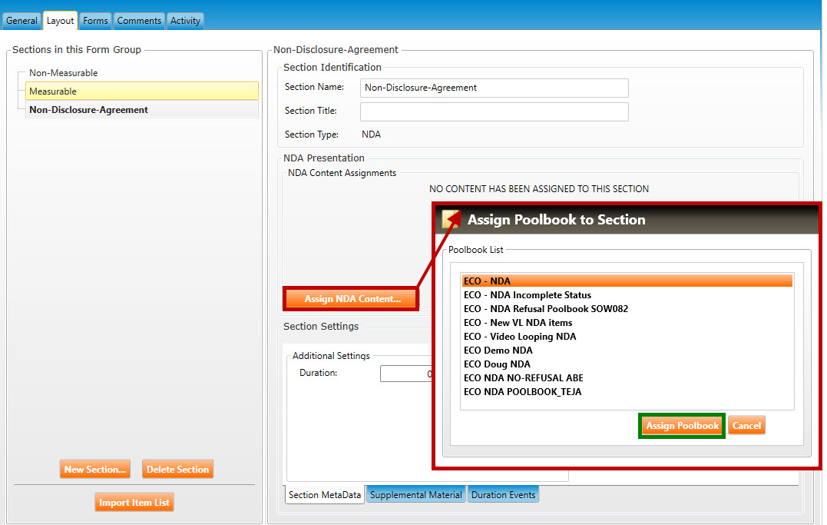The height and width of the screenshot is (525, 827).
Task: Click the empty Section Title field
Action: coord(494,111)
